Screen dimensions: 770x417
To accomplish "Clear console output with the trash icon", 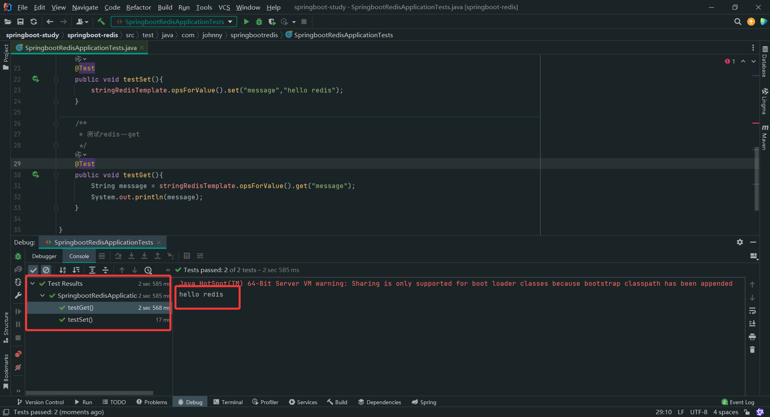I will 752,350.
